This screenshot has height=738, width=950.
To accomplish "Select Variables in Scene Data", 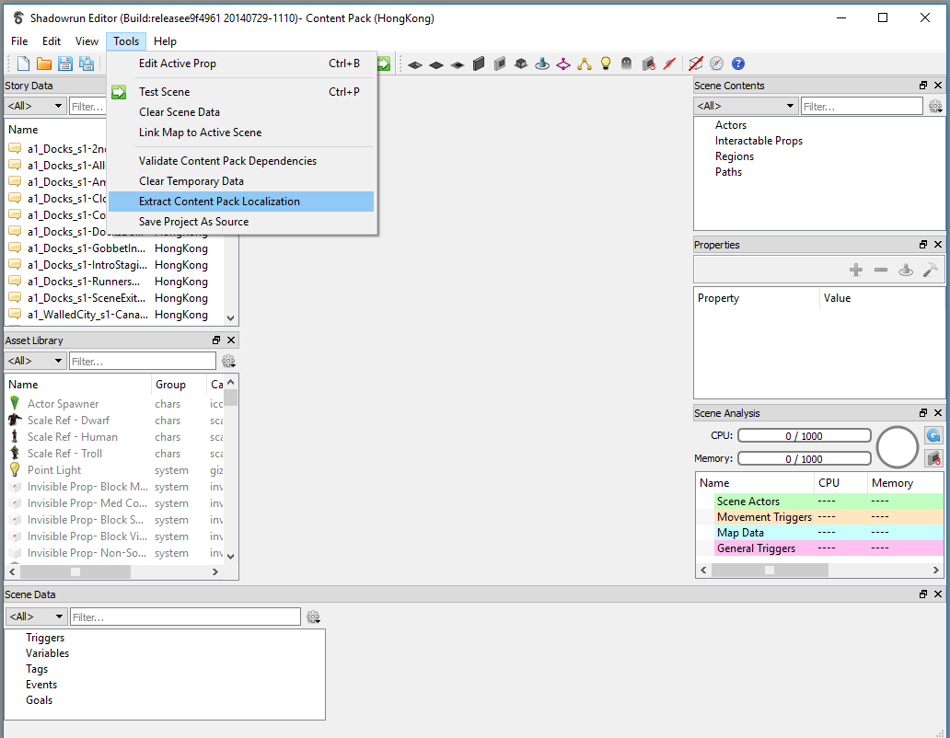I will pos(47,653).
